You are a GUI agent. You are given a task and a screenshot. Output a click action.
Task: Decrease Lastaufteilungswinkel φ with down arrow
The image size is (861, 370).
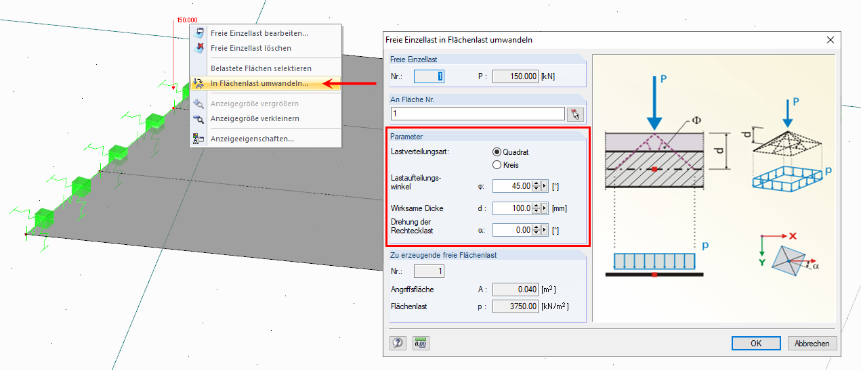[x=537, y=189]
